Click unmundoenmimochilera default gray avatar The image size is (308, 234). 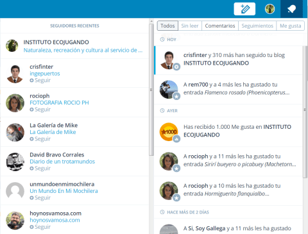click(15, 191)
